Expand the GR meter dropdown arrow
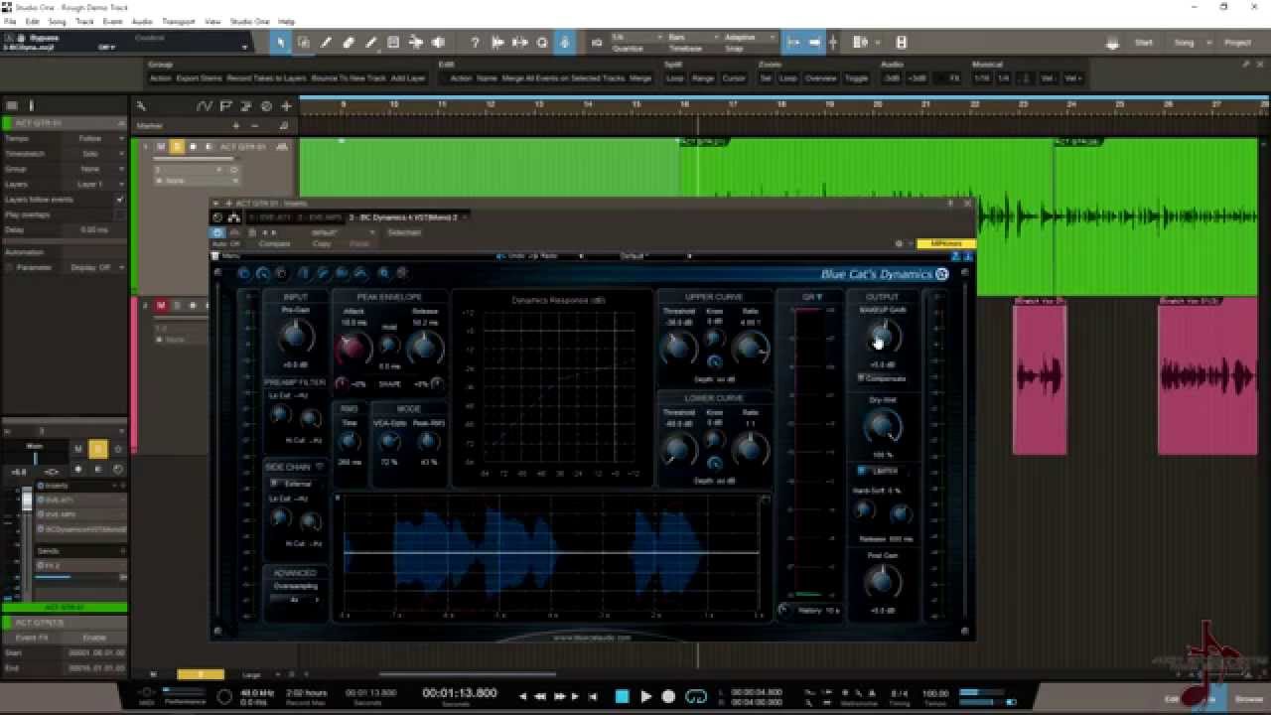The height and width of the screenshot is (715, 1271). 819,297
